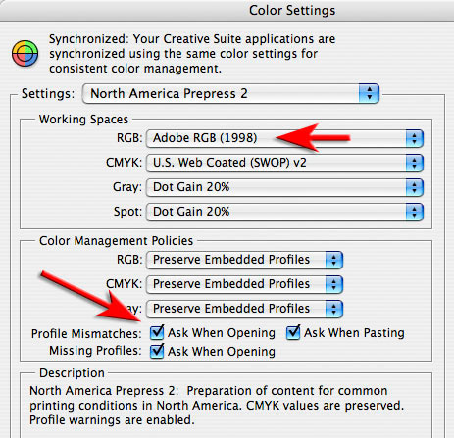Screen dimensions: 454x438
Task: Click arrows on Gray Dot Gain 20% dropdown
Action: point(415,187)
